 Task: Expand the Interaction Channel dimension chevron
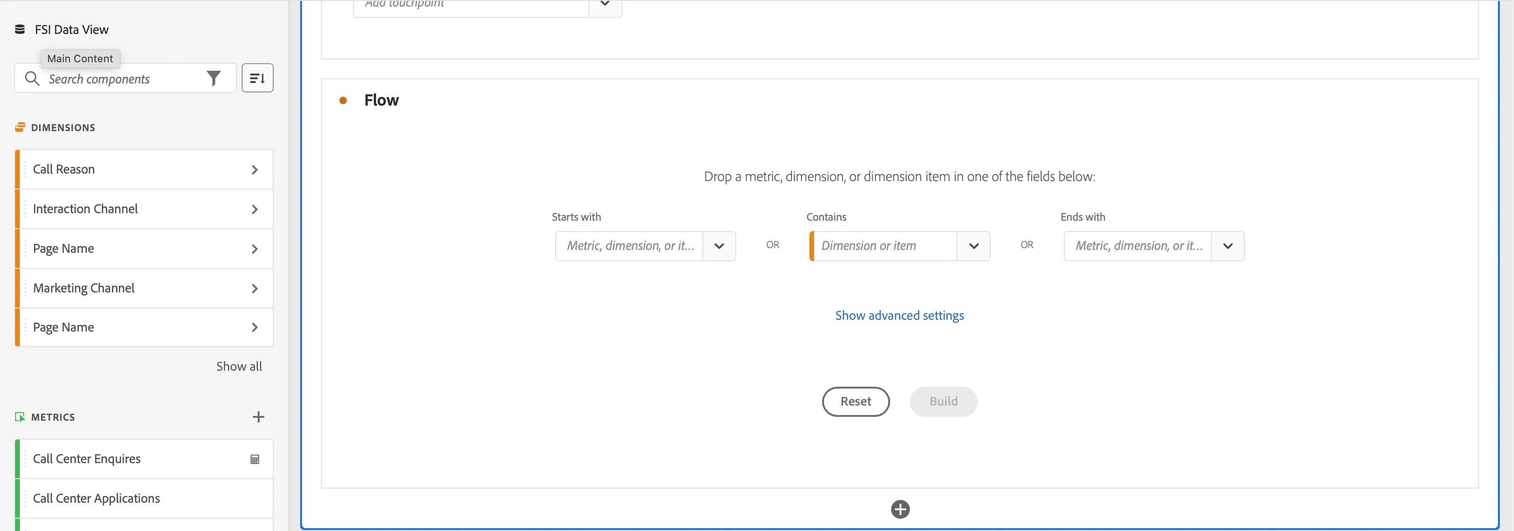point(254,209)
